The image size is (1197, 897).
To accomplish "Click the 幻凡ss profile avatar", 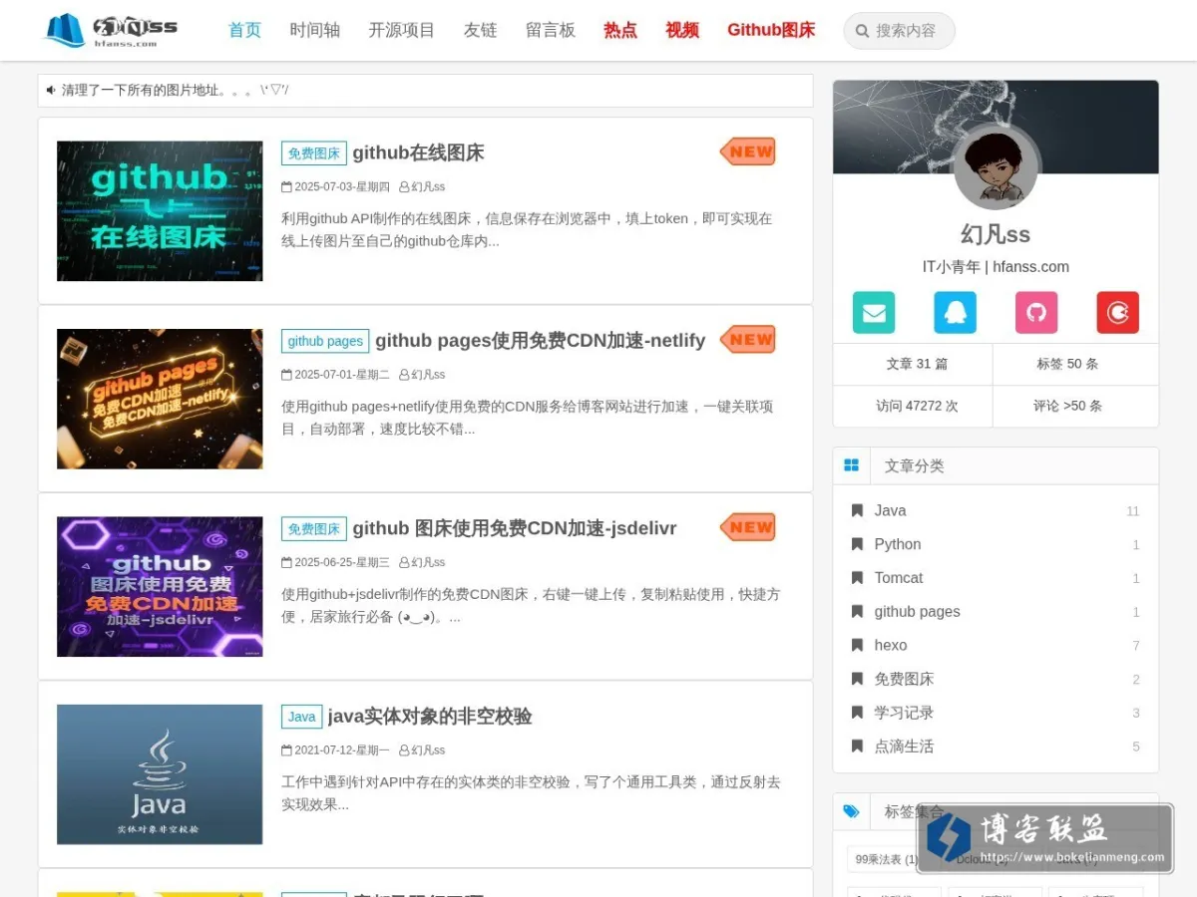I will pos(996,167).
